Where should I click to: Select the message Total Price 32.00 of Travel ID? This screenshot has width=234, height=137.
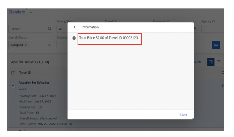tap(108, 38)
